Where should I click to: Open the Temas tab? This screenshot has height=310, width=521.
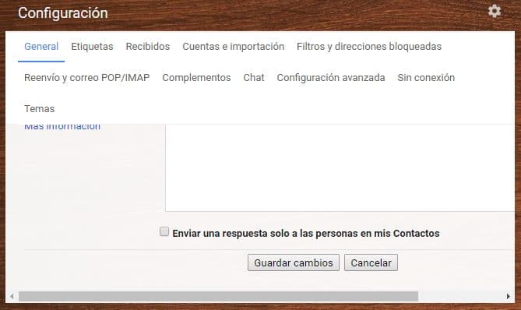pyautogui.click(x=39, y=109)
